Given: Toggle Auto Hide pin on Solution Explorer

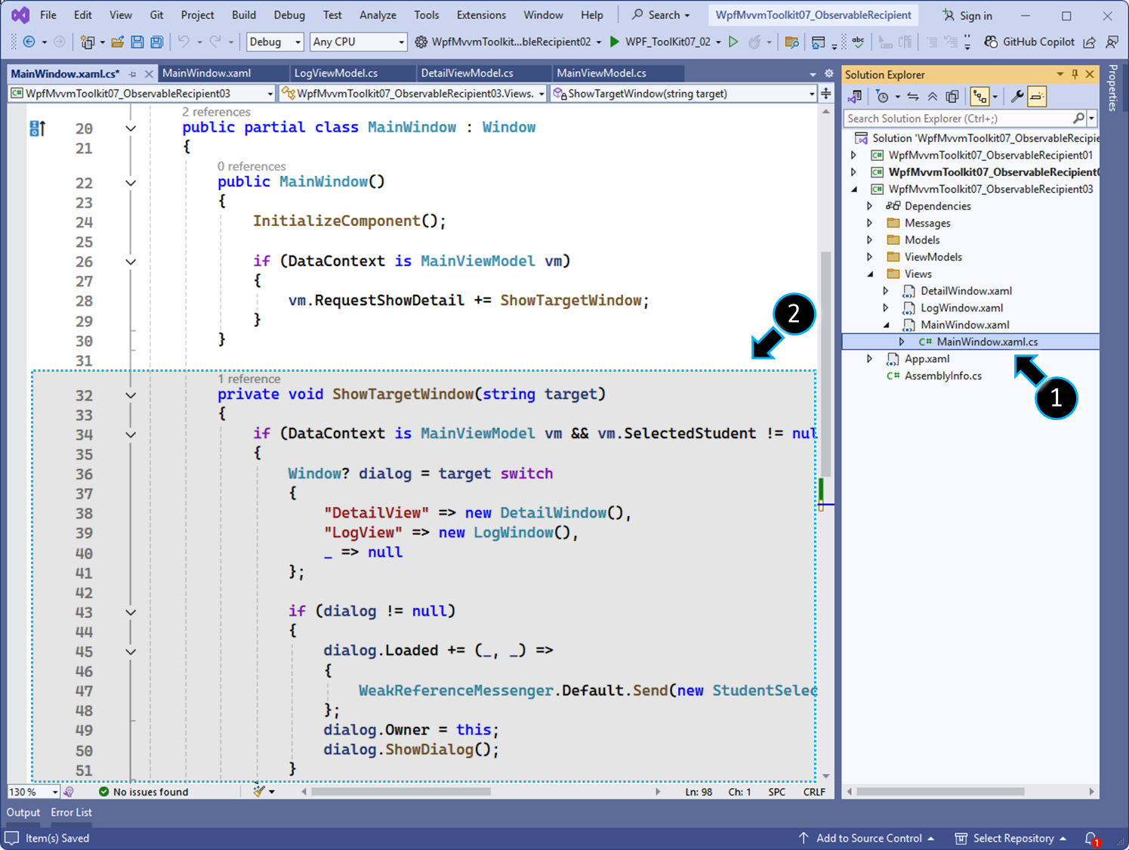Looking at the screenshot, I should pos(1075,74).
